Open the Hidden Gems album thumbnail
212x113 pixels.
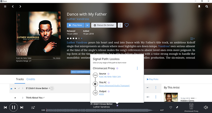click(171, 97)
